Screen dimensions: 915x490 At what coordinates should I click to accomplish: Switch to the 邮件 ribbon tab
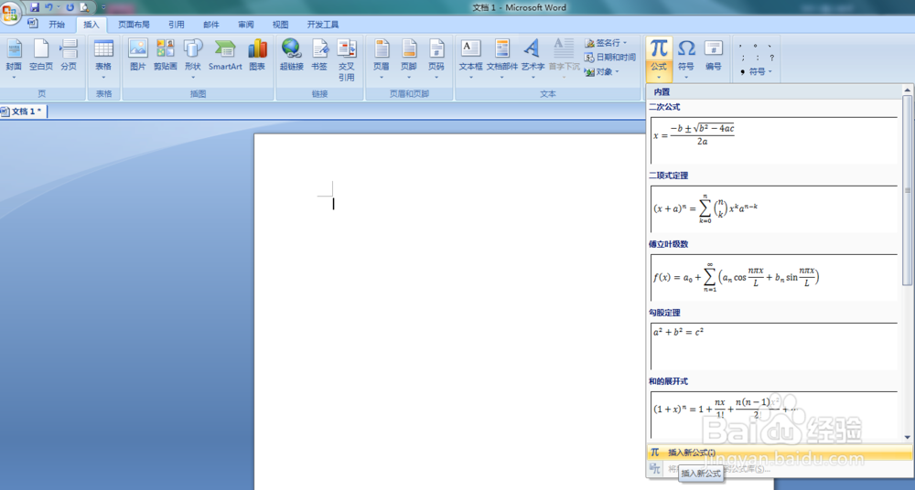pos(211,25)
